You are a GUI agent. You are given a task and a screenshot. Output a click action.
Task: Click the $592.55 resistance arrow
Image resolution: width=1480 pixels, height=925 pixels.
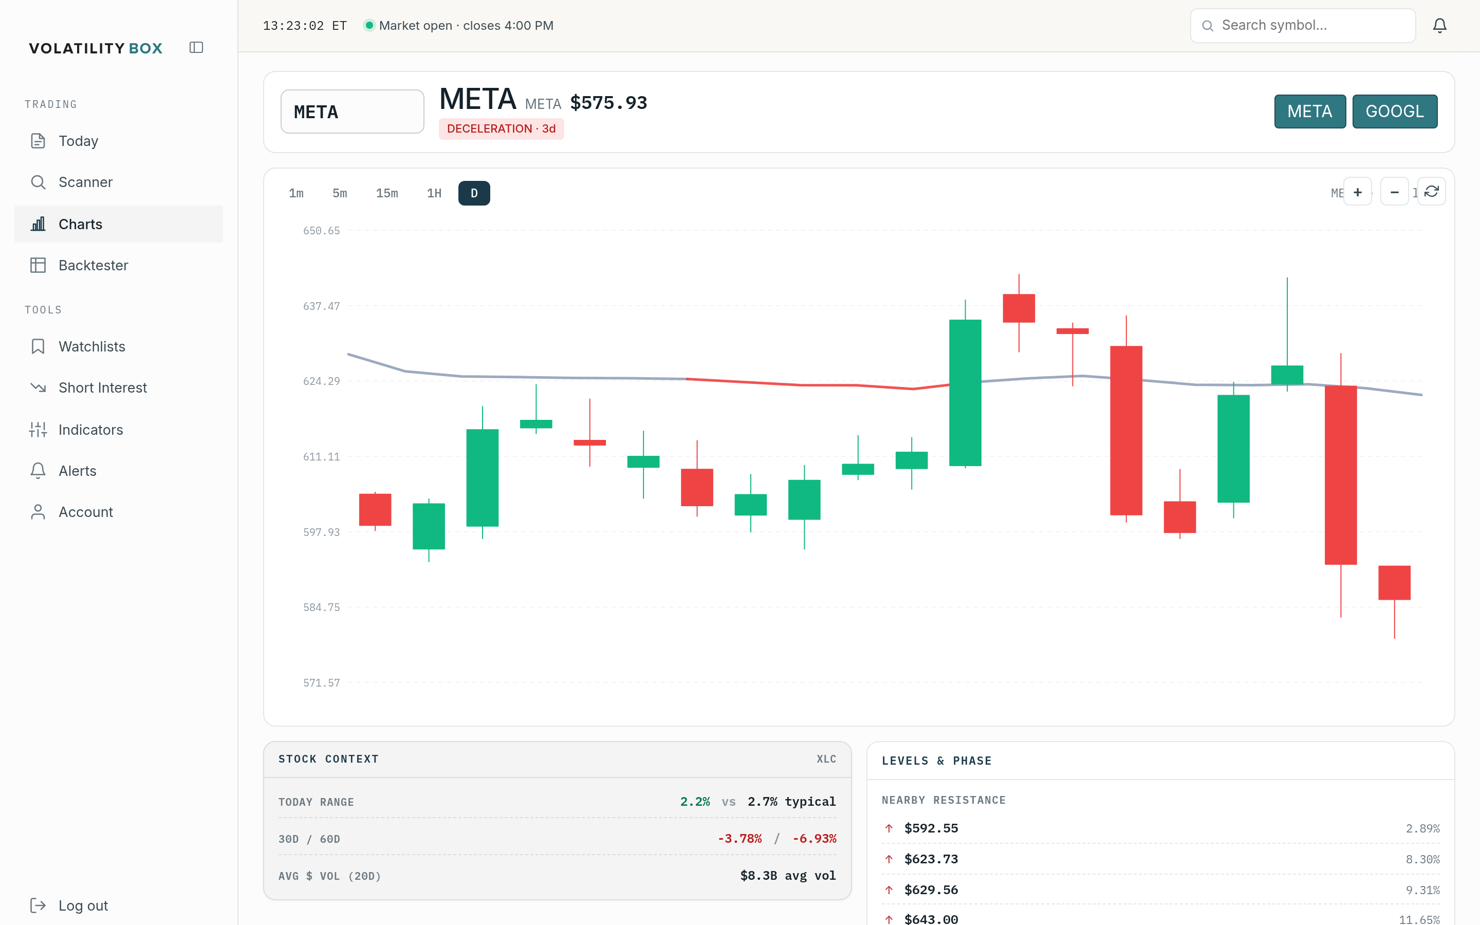(889, 828)
